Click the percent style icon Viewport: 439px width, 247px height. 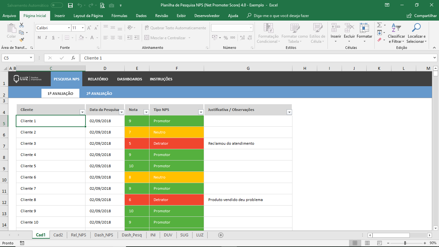tap(226, 38)
